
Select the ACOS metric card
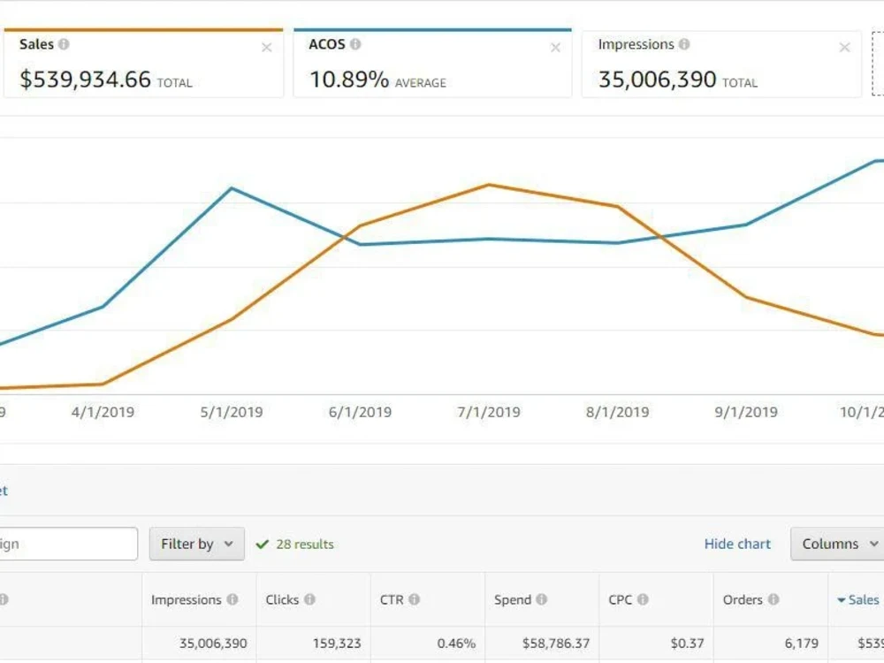432,64
